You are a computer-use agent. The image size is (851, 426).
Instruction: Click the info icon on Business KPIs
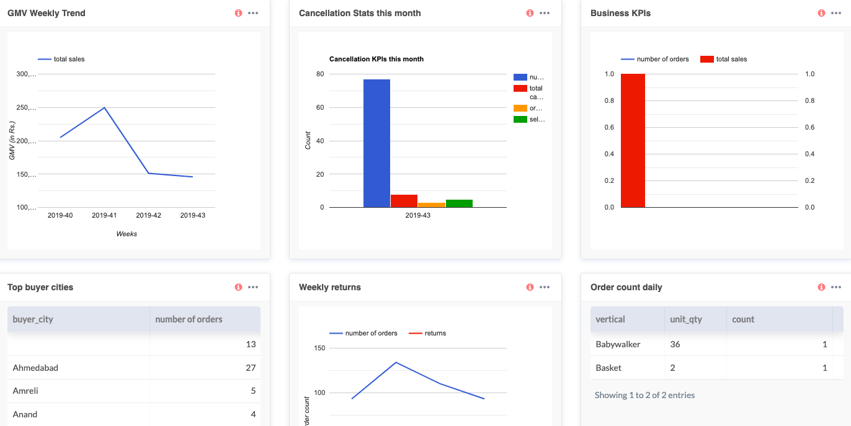point(821,12)
